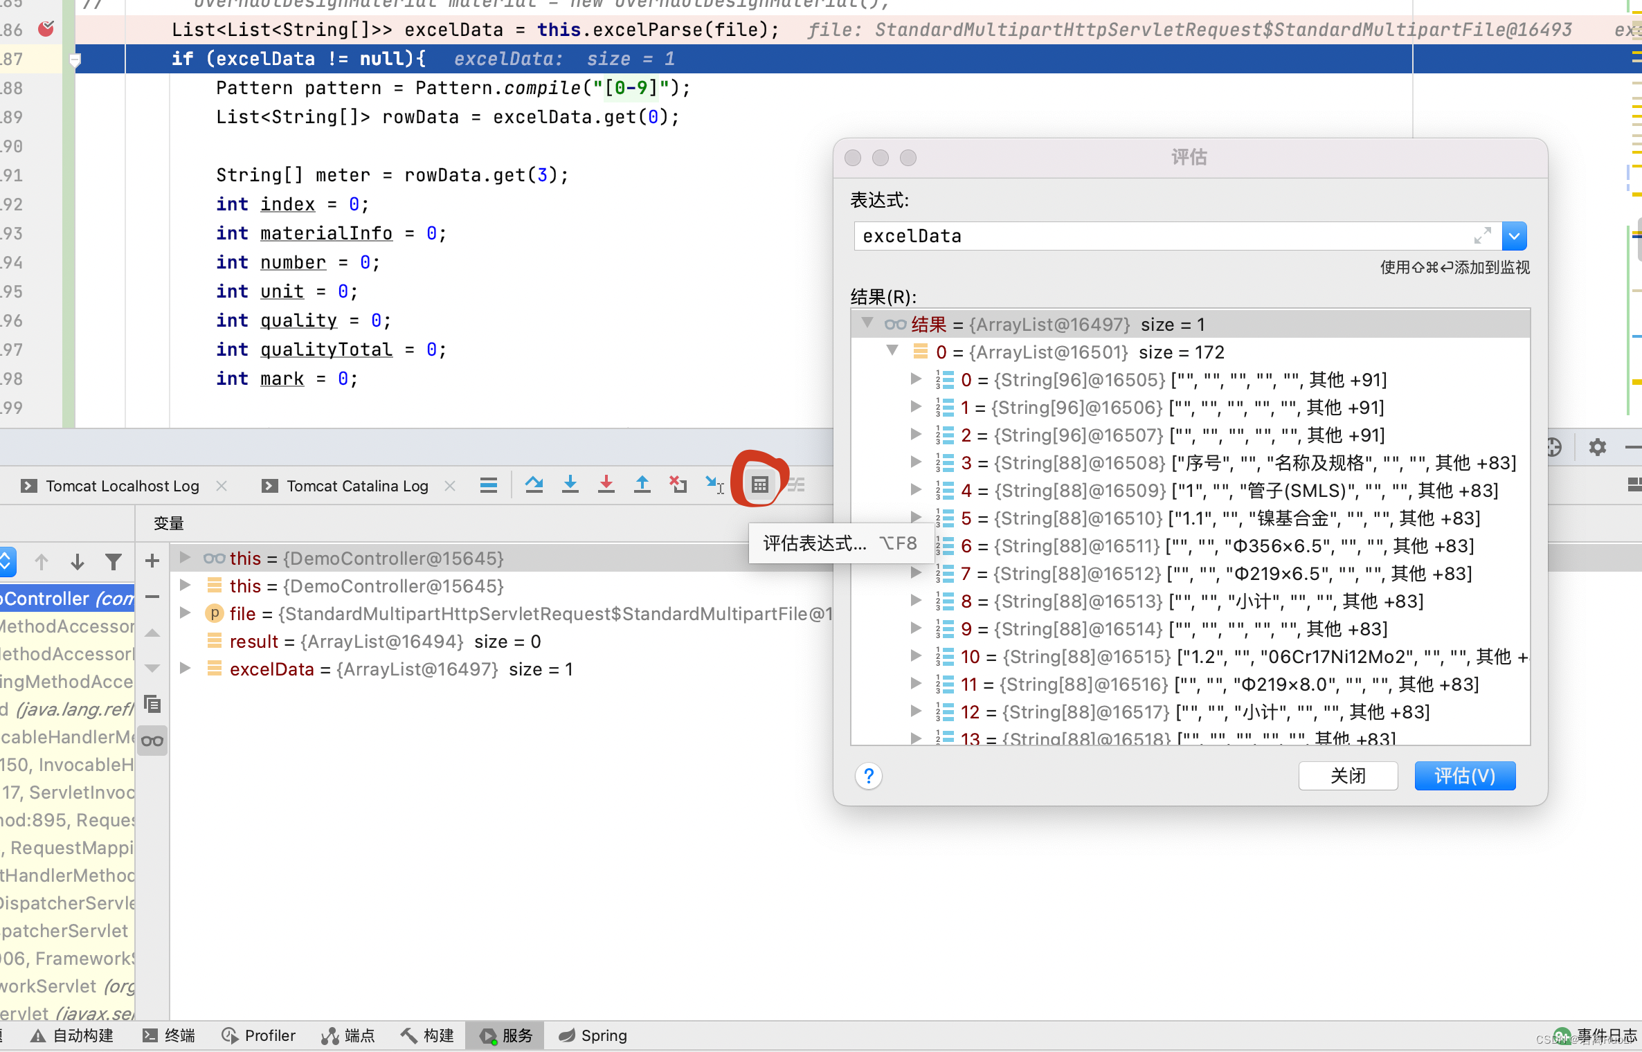Click the line-87 gutter fold marker
Viewport: 1642px width, 1052px height.
coord(75,60)
